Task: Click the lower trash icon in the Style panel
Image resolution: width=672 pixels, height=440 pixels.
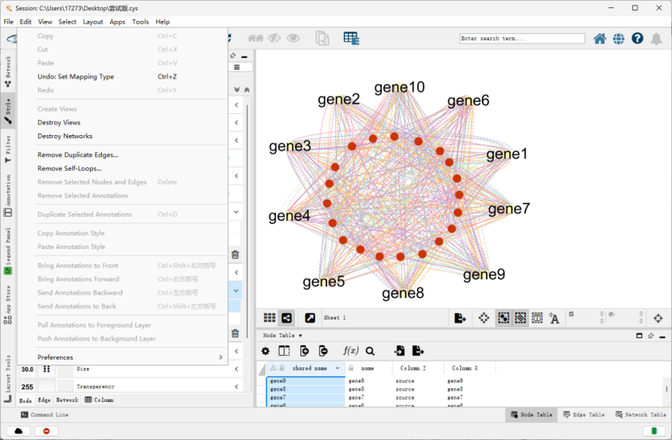Action: point(236,333)
